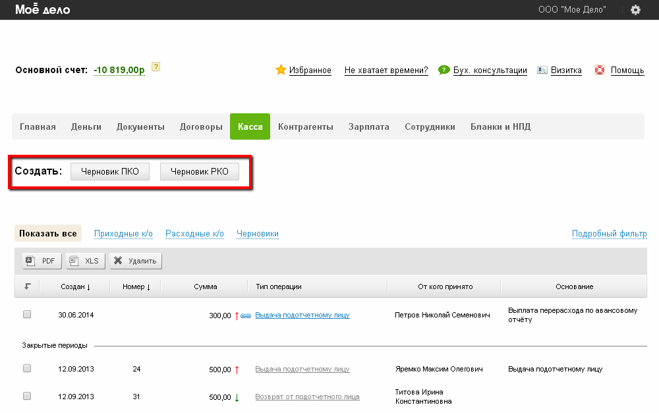Image resolution: width=659 pixels, height=413 pixels.
Task: Open the settings gear icon
Action: click(635, 10)
